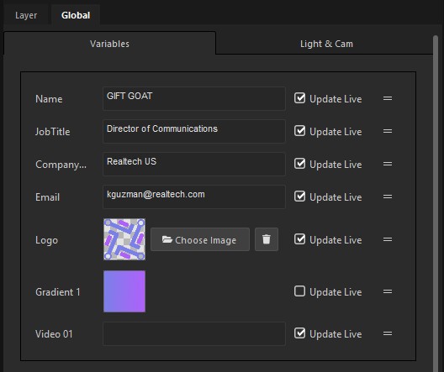Viewport: 444px width, 372px height.
Task: Click the Gradient 1 variable label
Action: [x=58, y=292]
